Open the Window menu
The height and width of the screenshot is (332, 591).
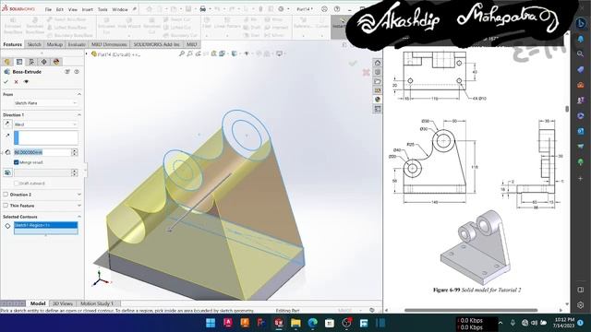pos(120,9)
